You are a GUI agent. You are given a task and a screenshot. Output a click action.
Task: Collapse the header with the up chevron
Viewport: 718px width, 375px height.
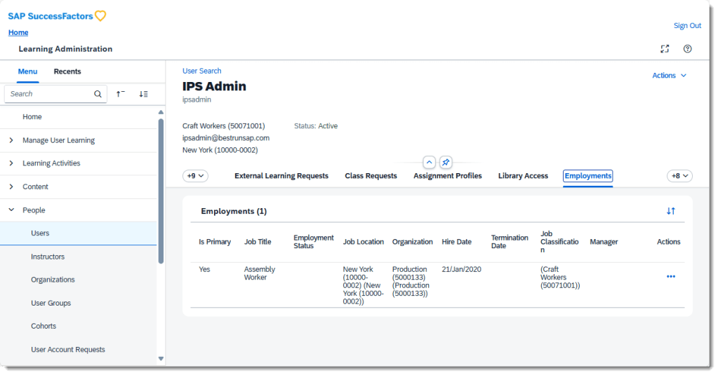click(430, 163)
